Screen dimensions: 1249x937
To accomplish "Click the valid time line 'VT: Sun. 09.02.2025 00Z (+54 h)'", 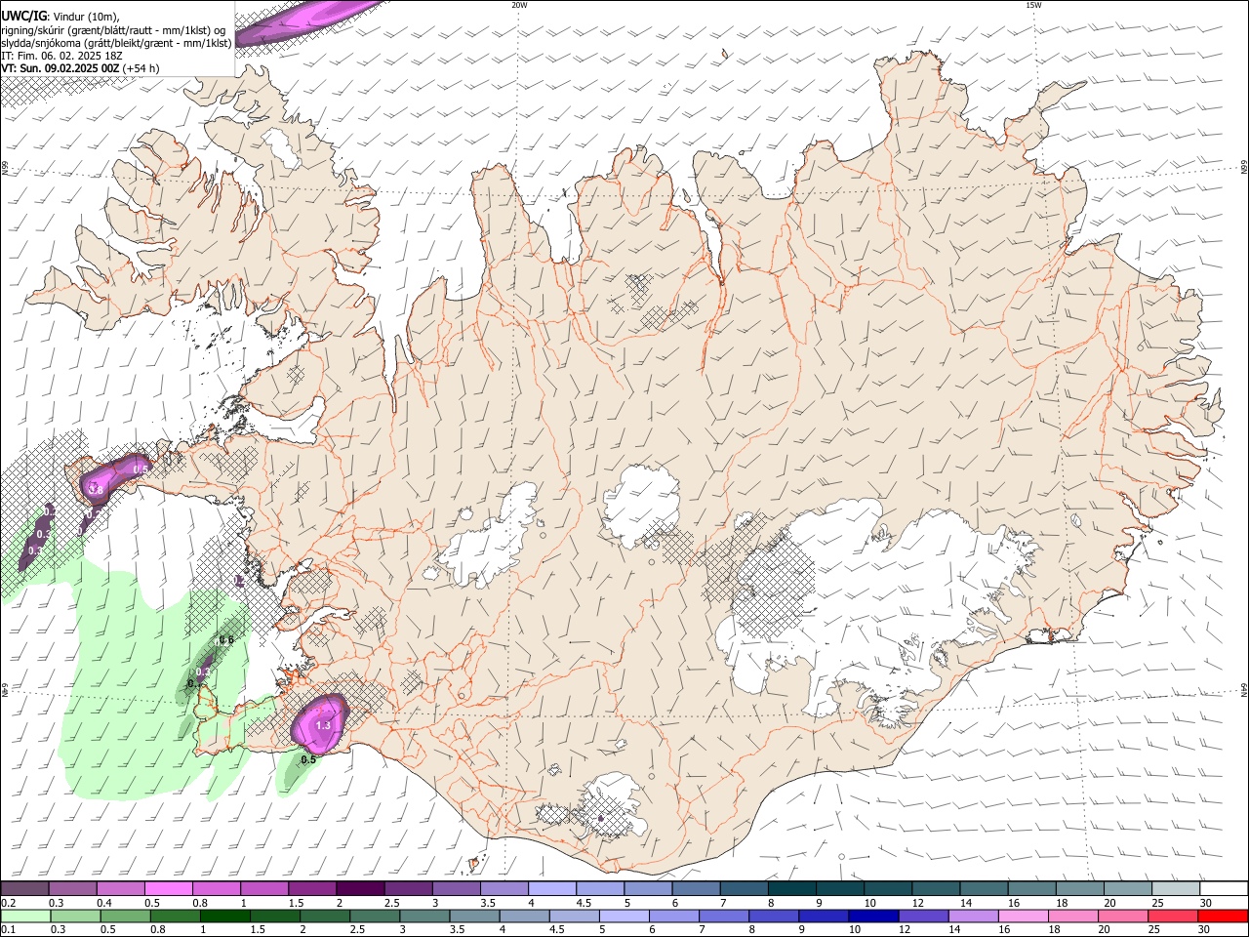I will [x=80, y=68].
